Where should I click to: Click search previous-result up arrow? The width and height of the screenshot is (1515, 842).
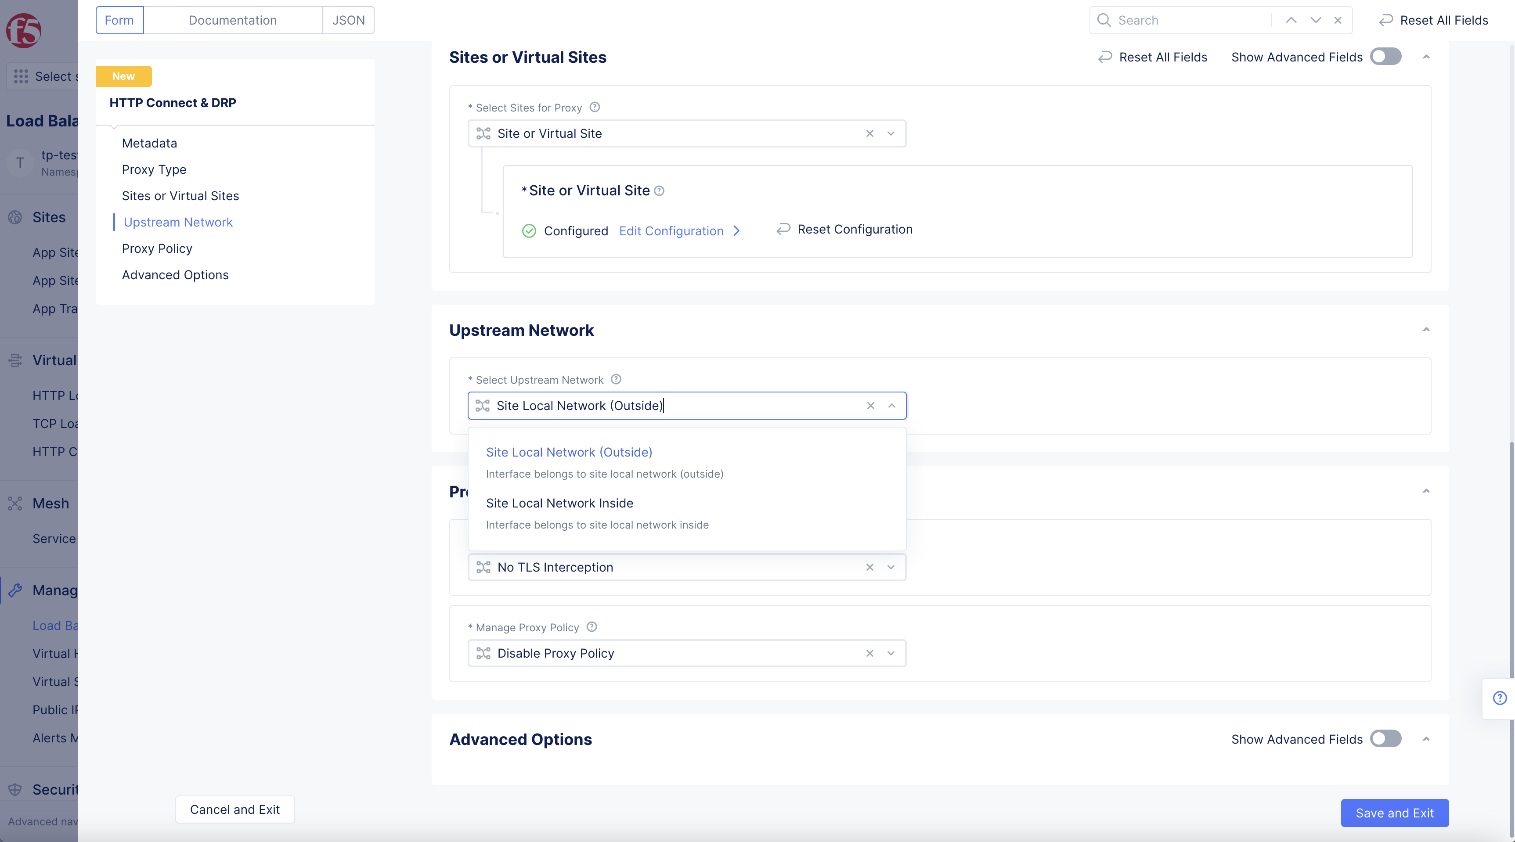coord(1291,20)
